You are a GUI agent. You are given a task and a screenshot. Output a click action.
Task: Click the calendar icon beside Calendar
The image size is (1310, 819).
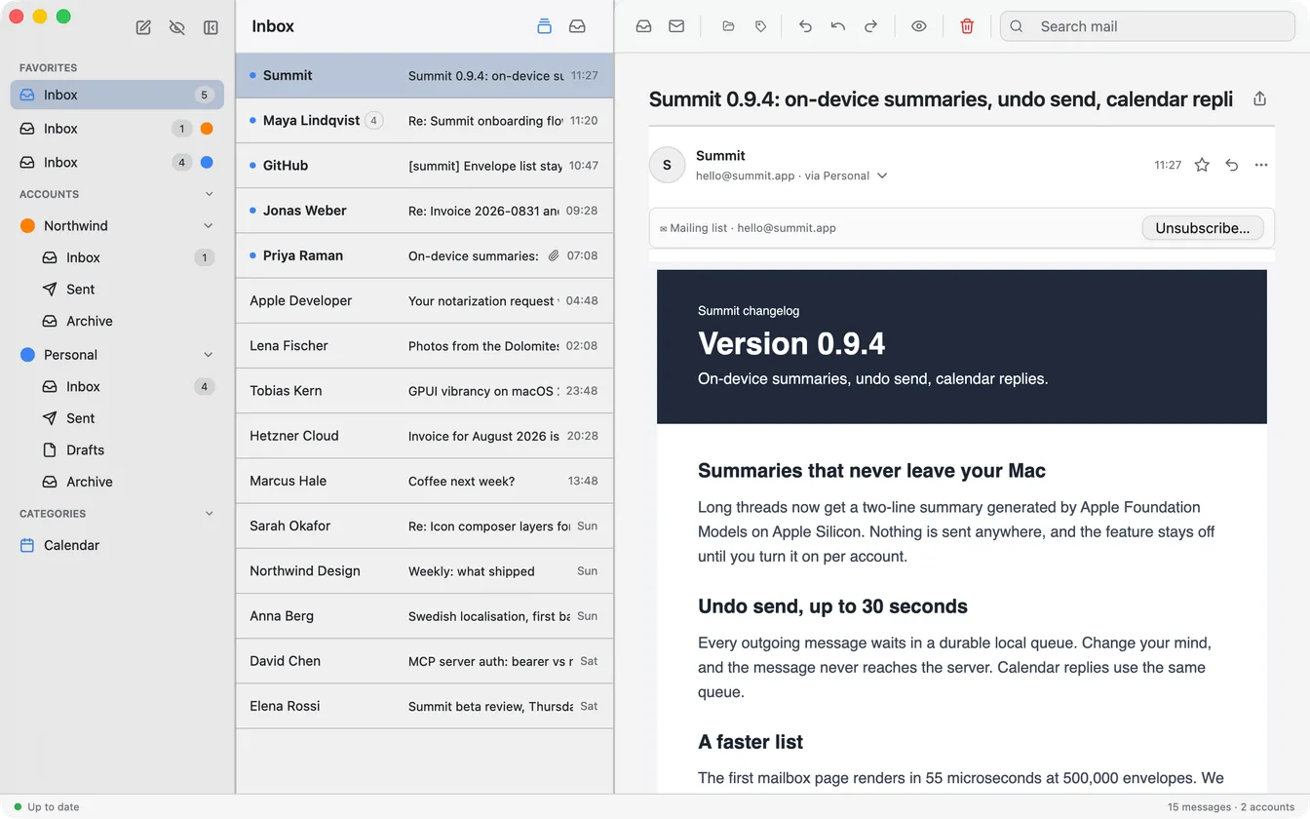tap(27, 545)
